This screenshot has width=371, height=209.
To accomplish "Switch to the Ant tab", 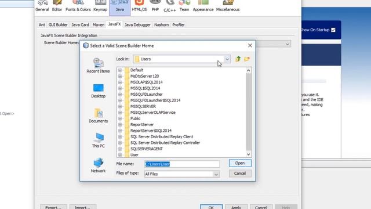I will (42, 24).
